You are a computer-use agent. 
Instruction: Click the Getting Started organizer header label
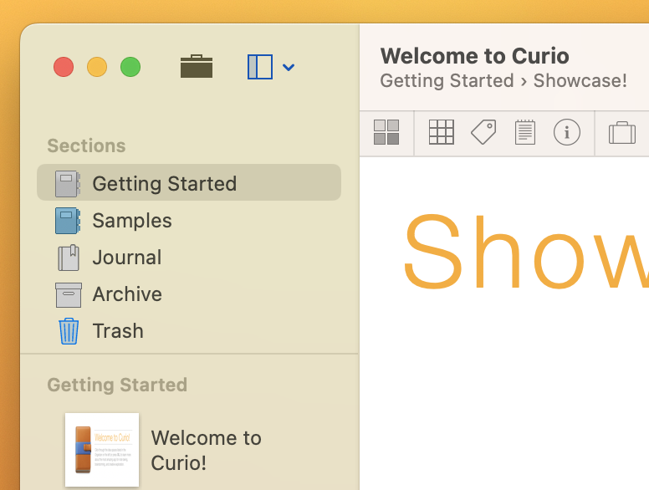pyautogui.click(x=117, y=385)
